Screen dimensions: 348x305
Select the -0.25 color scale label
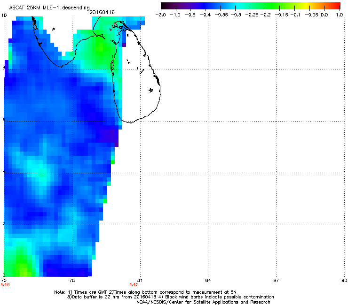pos(252,15)
